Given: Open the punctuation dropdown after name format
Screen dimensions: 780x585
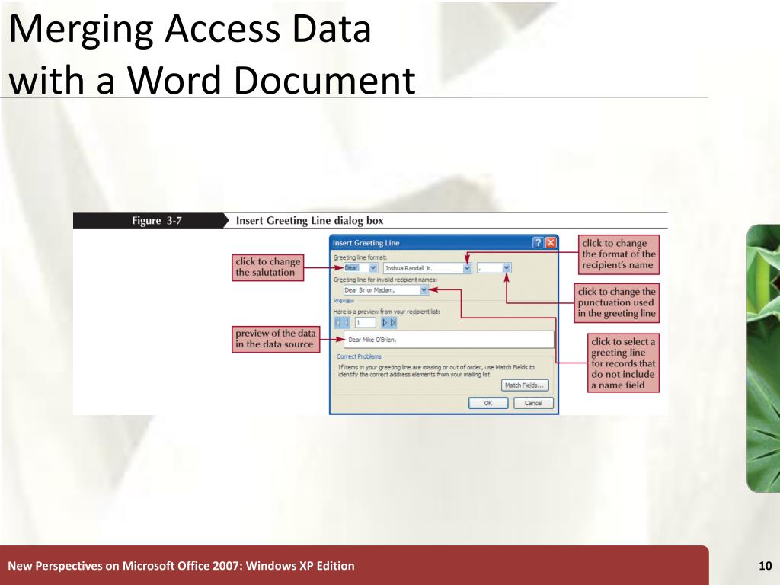Looking at the screenshot, I should click(x=507, y=268).
